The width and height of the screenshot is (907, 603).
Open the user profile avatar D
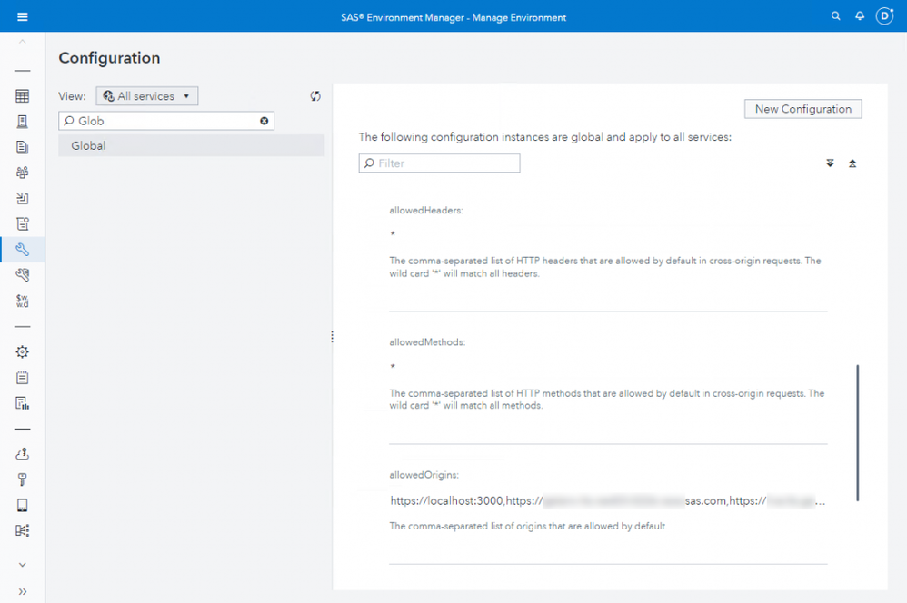tap(884, 16)
